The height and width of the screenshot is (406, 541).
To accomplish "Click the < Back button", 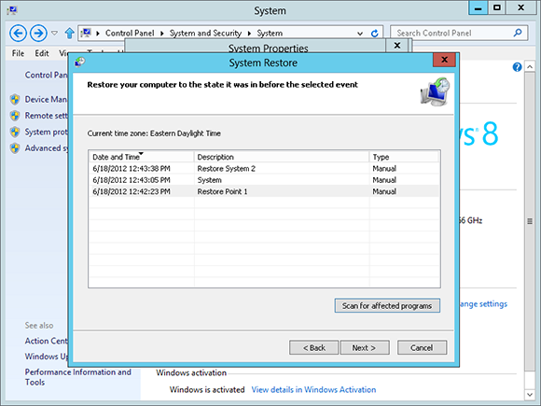I will pos(313,347).
